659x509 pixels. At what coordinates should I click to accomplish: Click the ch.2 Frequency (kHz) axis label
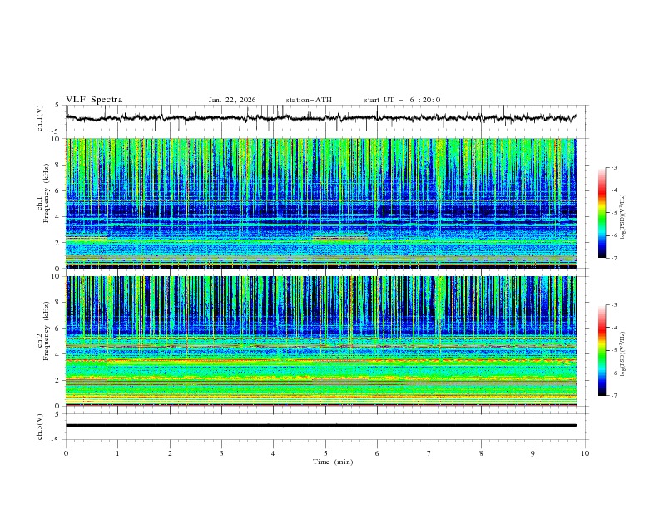[43, 331]
